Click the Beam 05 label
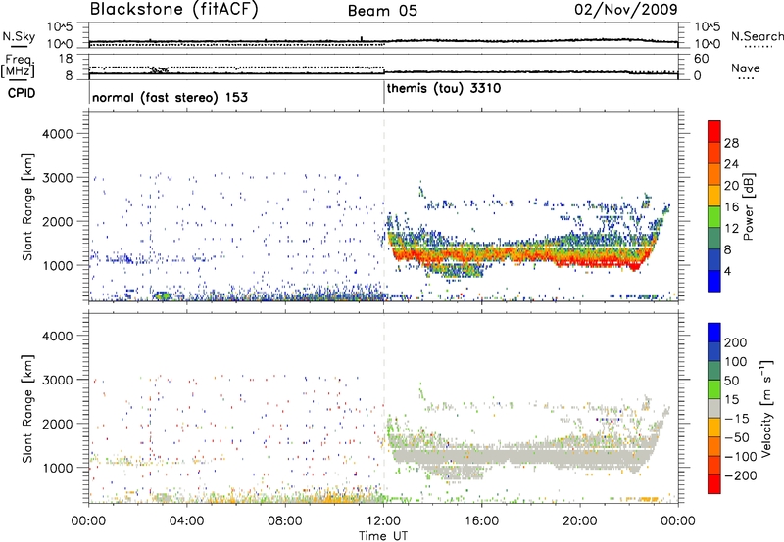The width and height of the screenshot is (784, 542). pos(382,11)
